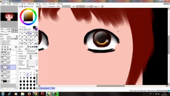Choose the Binary pen tool
Image resolution: width=170 pixels, height=96 pixels.
click(x=34, y=40)
